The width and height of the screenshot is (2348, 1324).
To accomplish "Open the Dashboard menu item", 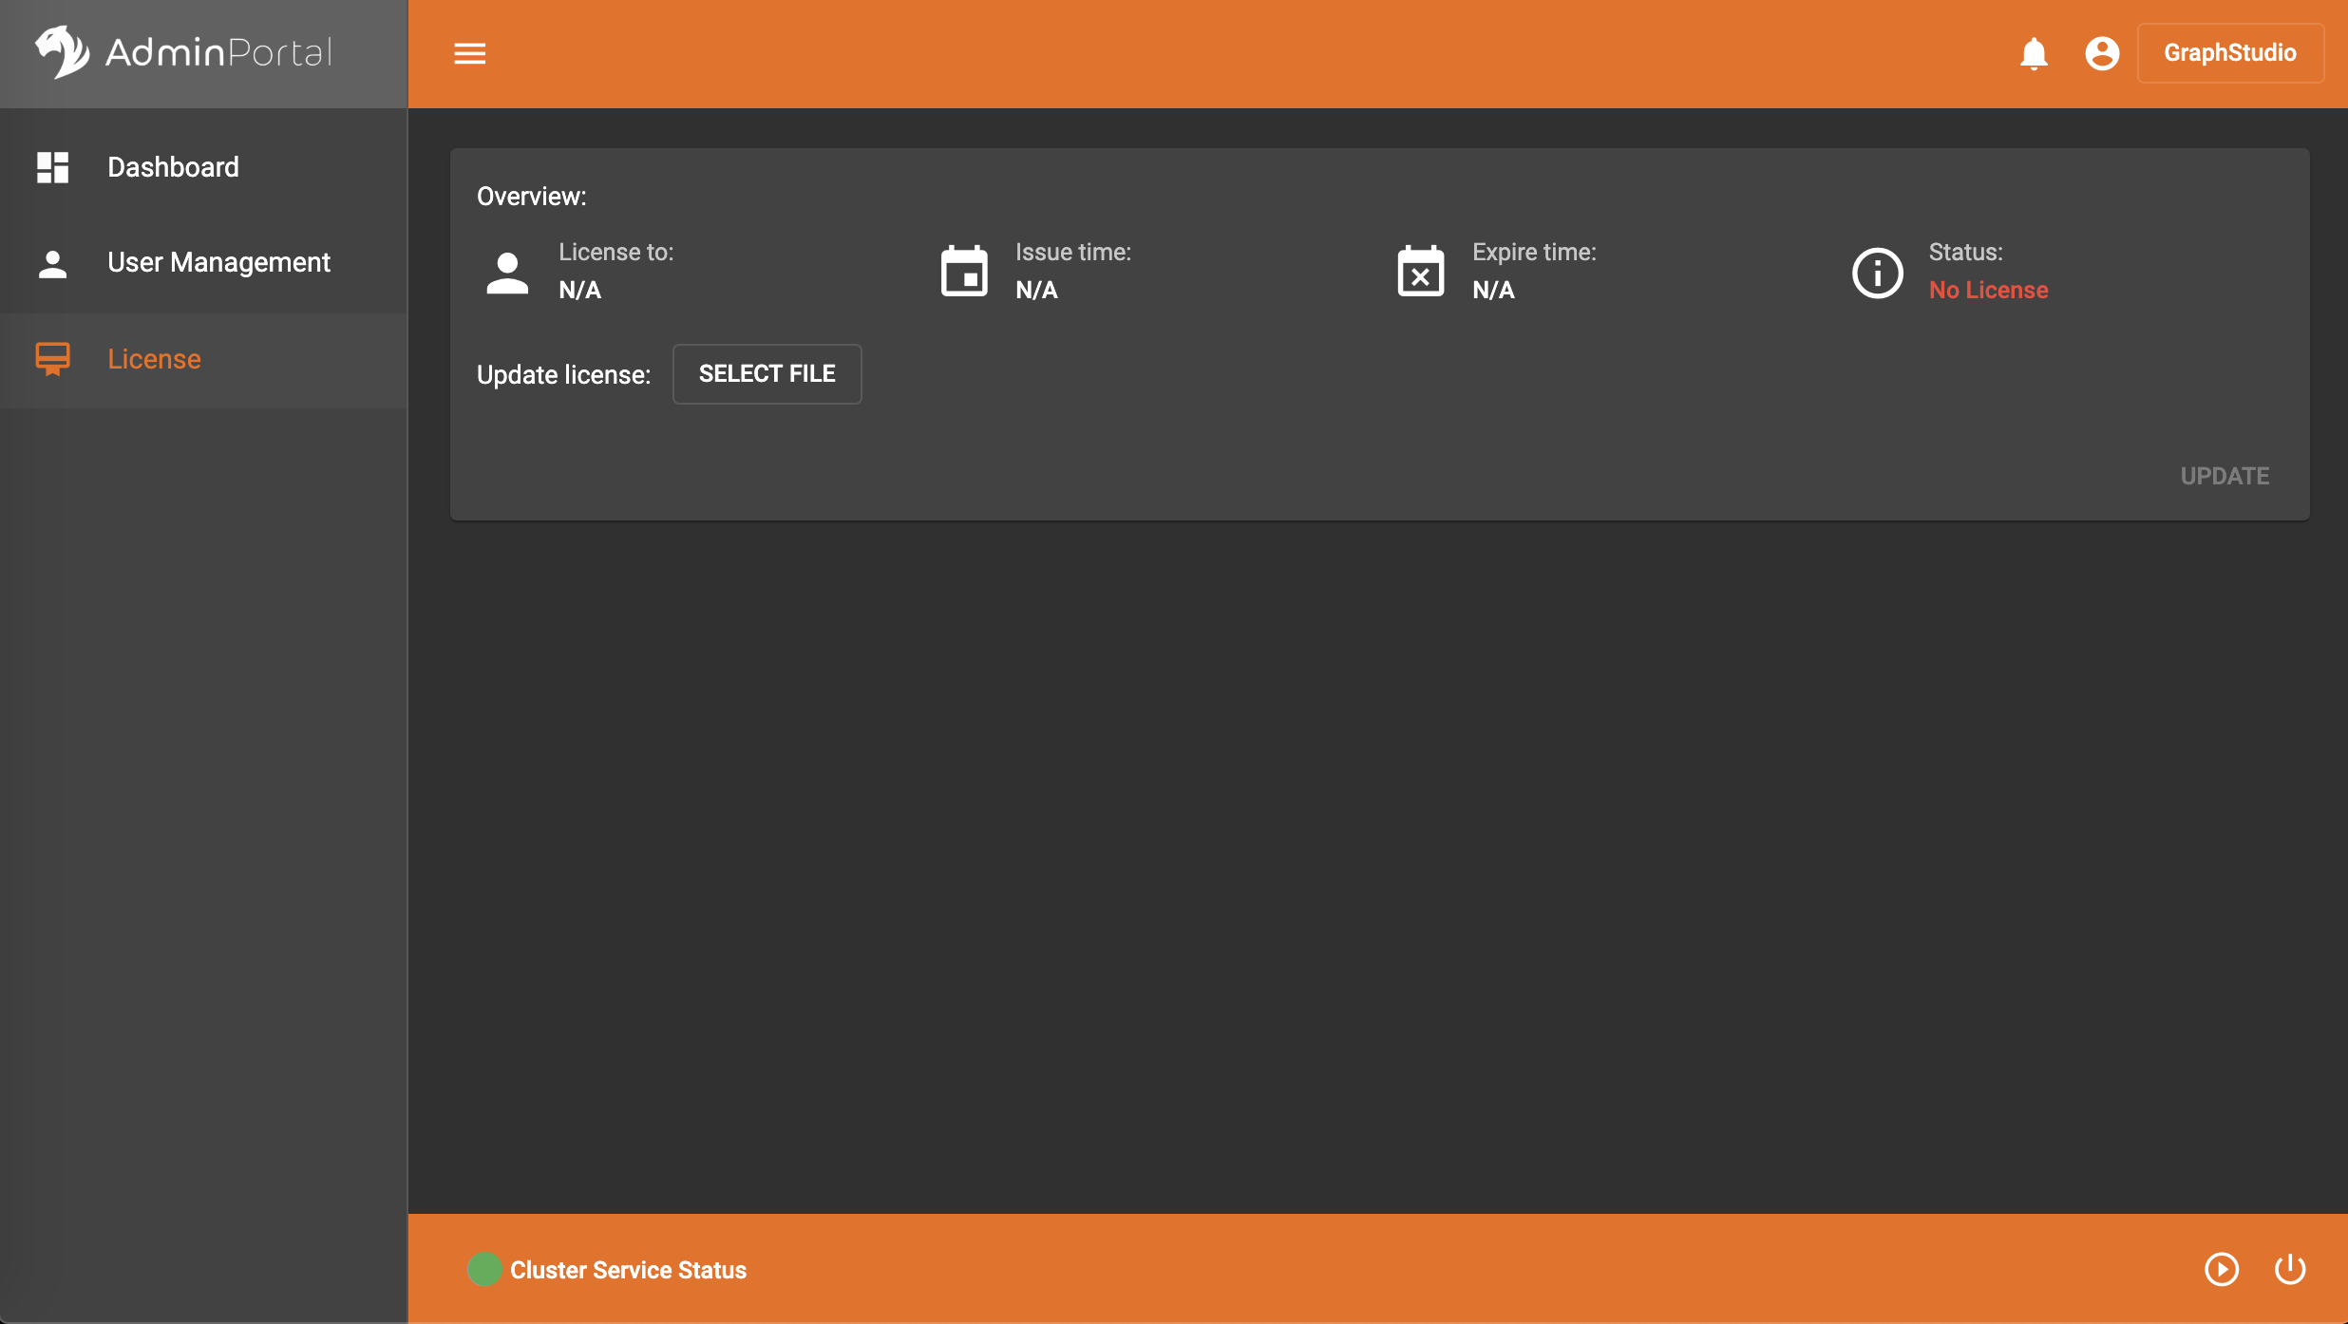I will (173, 167).
